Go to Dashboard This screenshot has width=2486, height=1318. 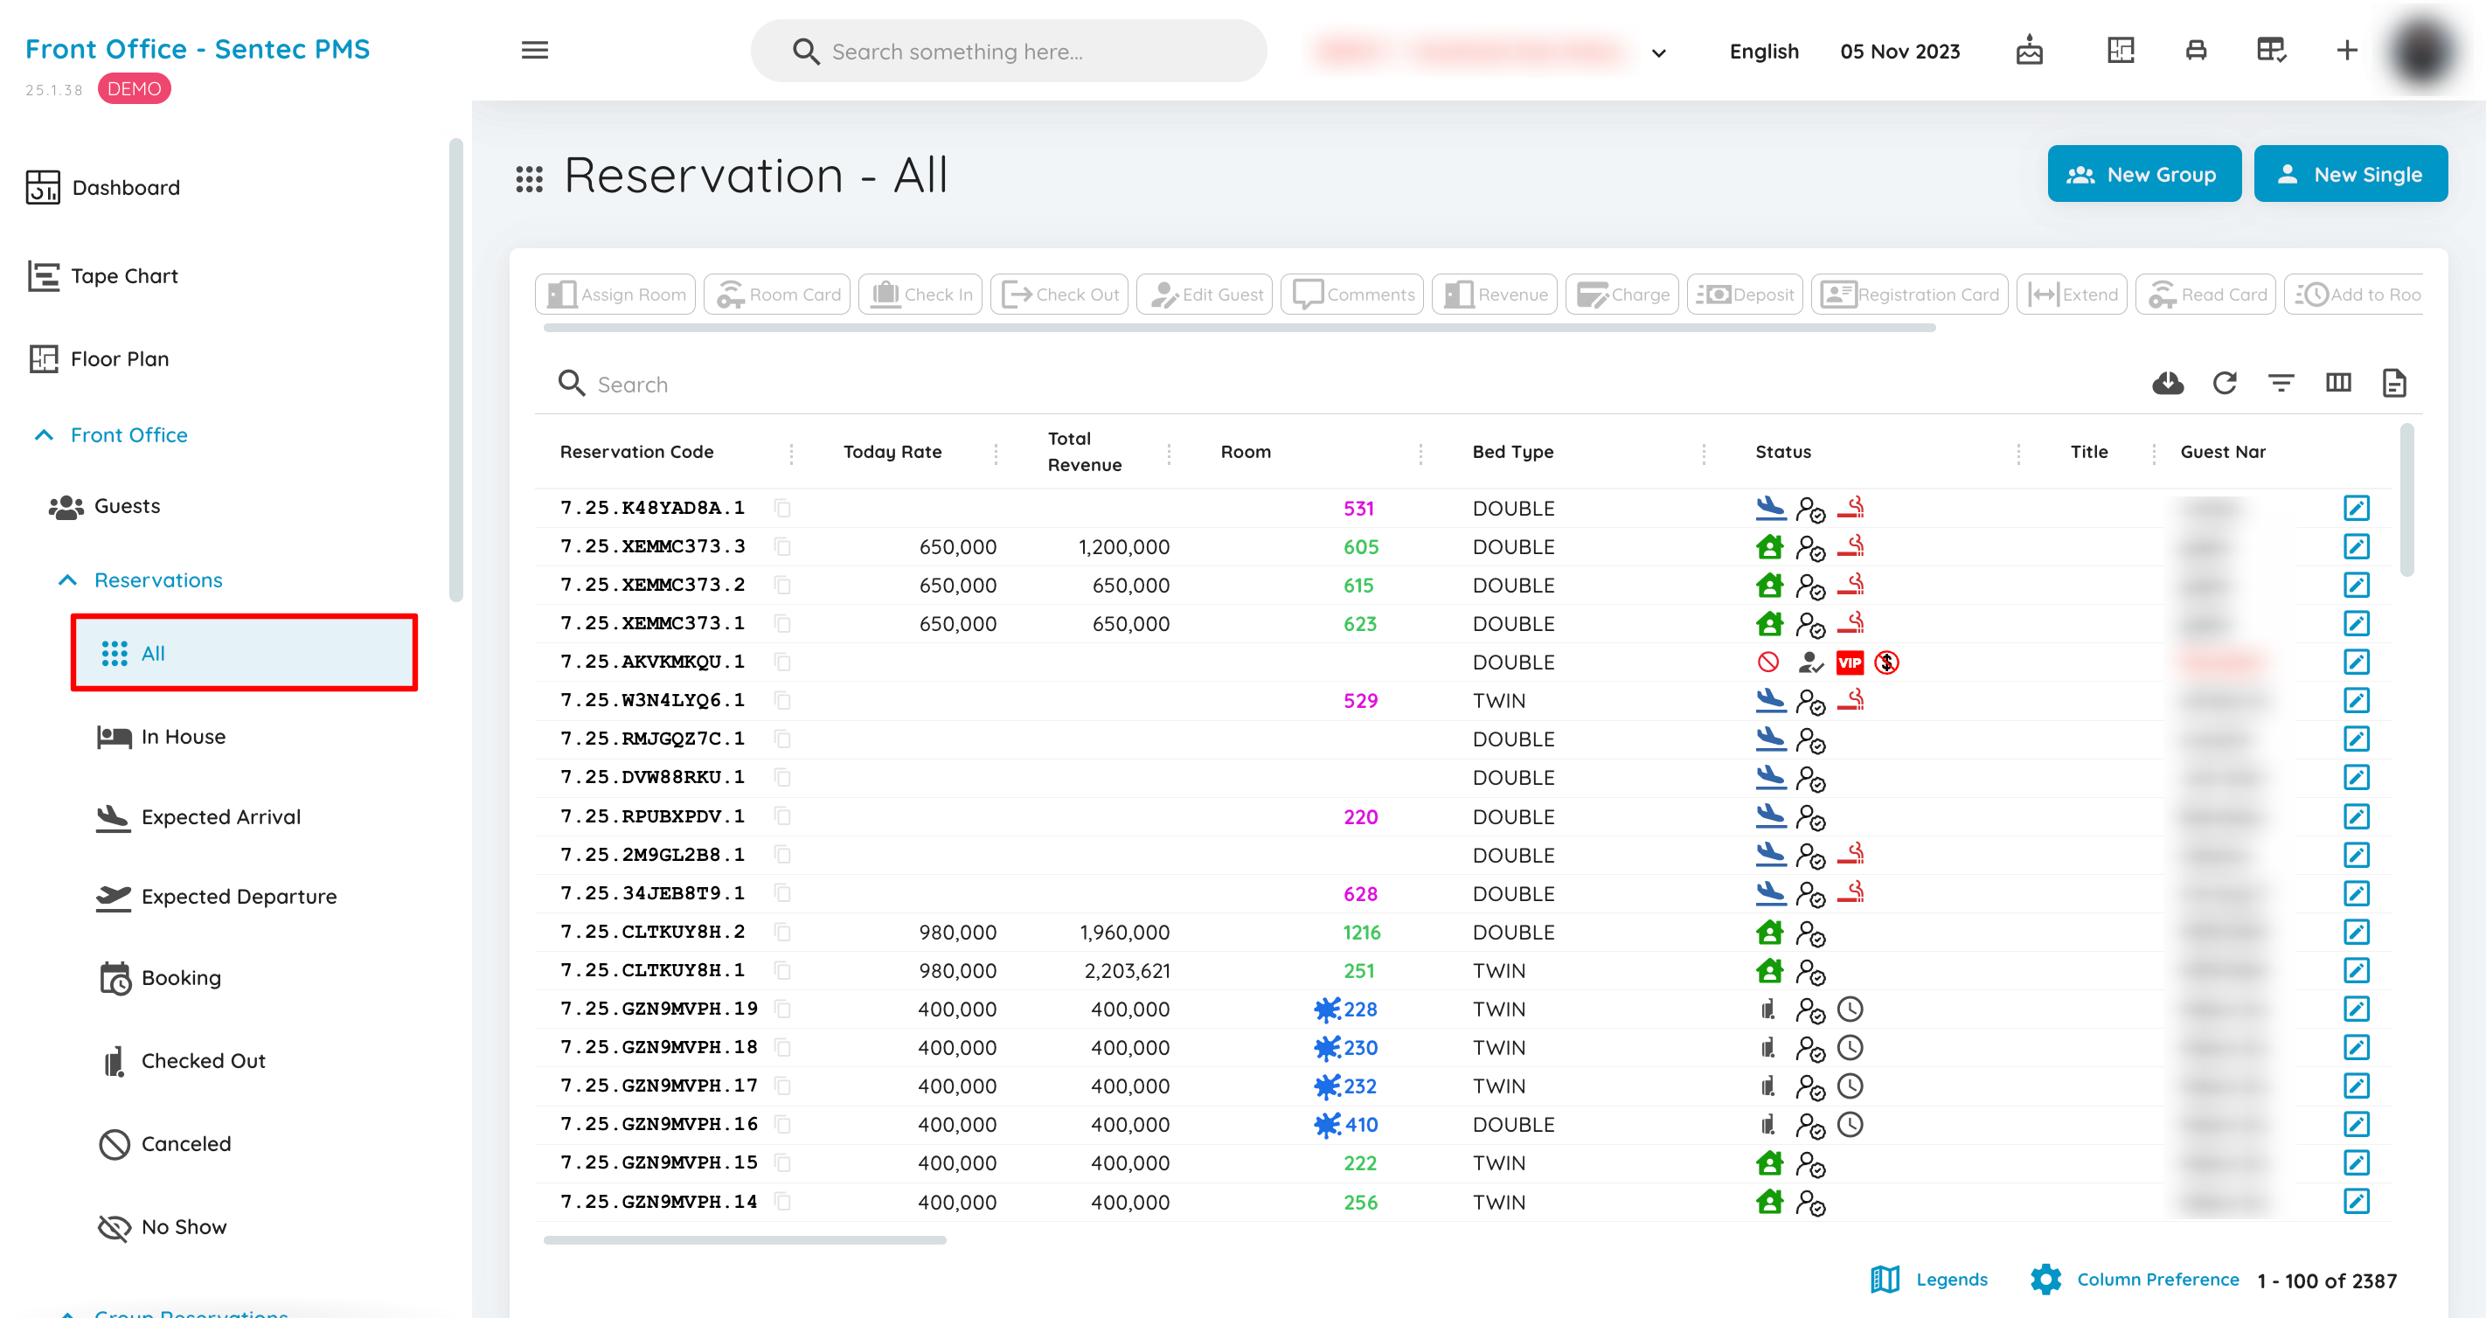(x=103, y=187)
